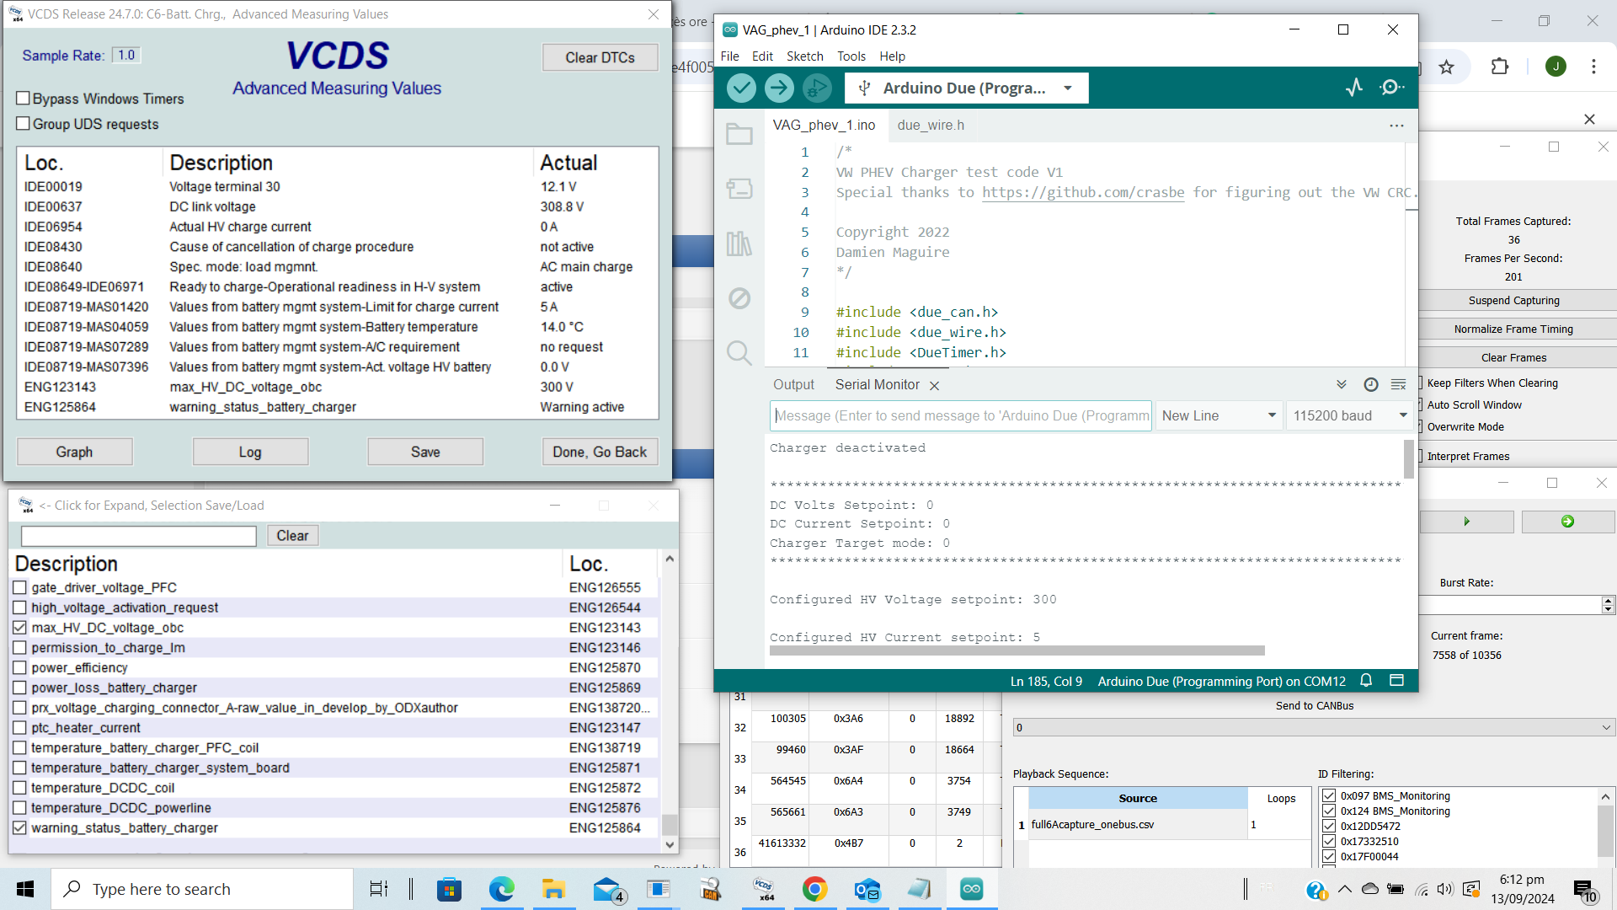Screen dimensions: 1617x910
Task: Tick the ptc_heater_current checkbox
Action: [x=20, y=728]
